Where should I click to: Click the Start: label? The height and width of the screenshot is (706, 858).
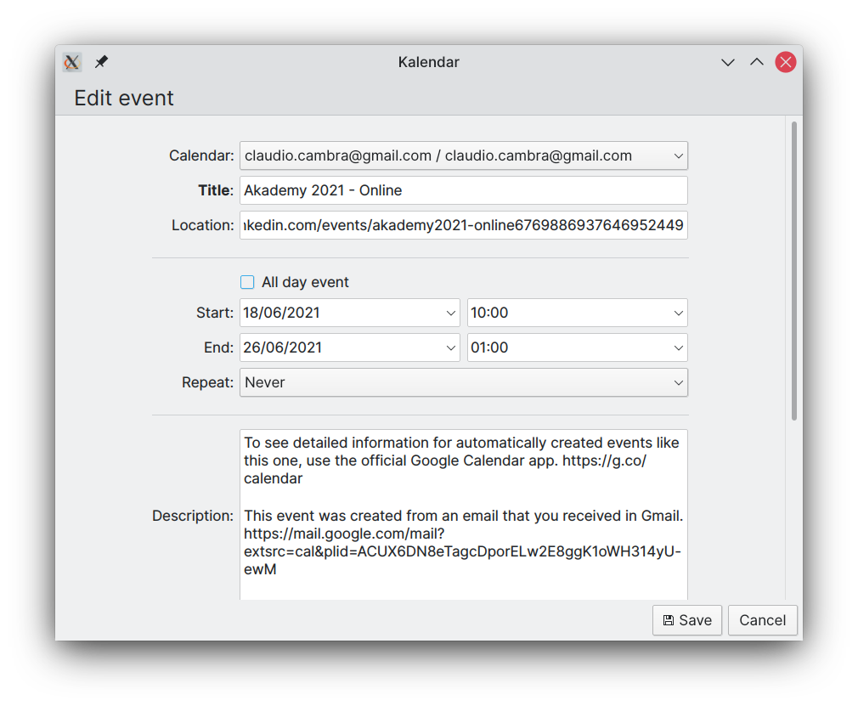pyautogui.click(x=214, y=313)
